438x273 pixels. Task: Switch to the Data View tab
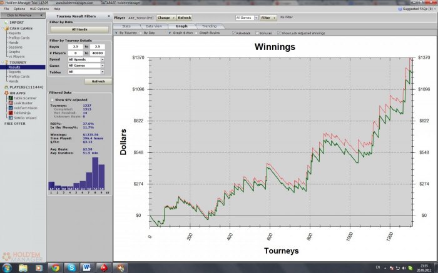(154, 26)
